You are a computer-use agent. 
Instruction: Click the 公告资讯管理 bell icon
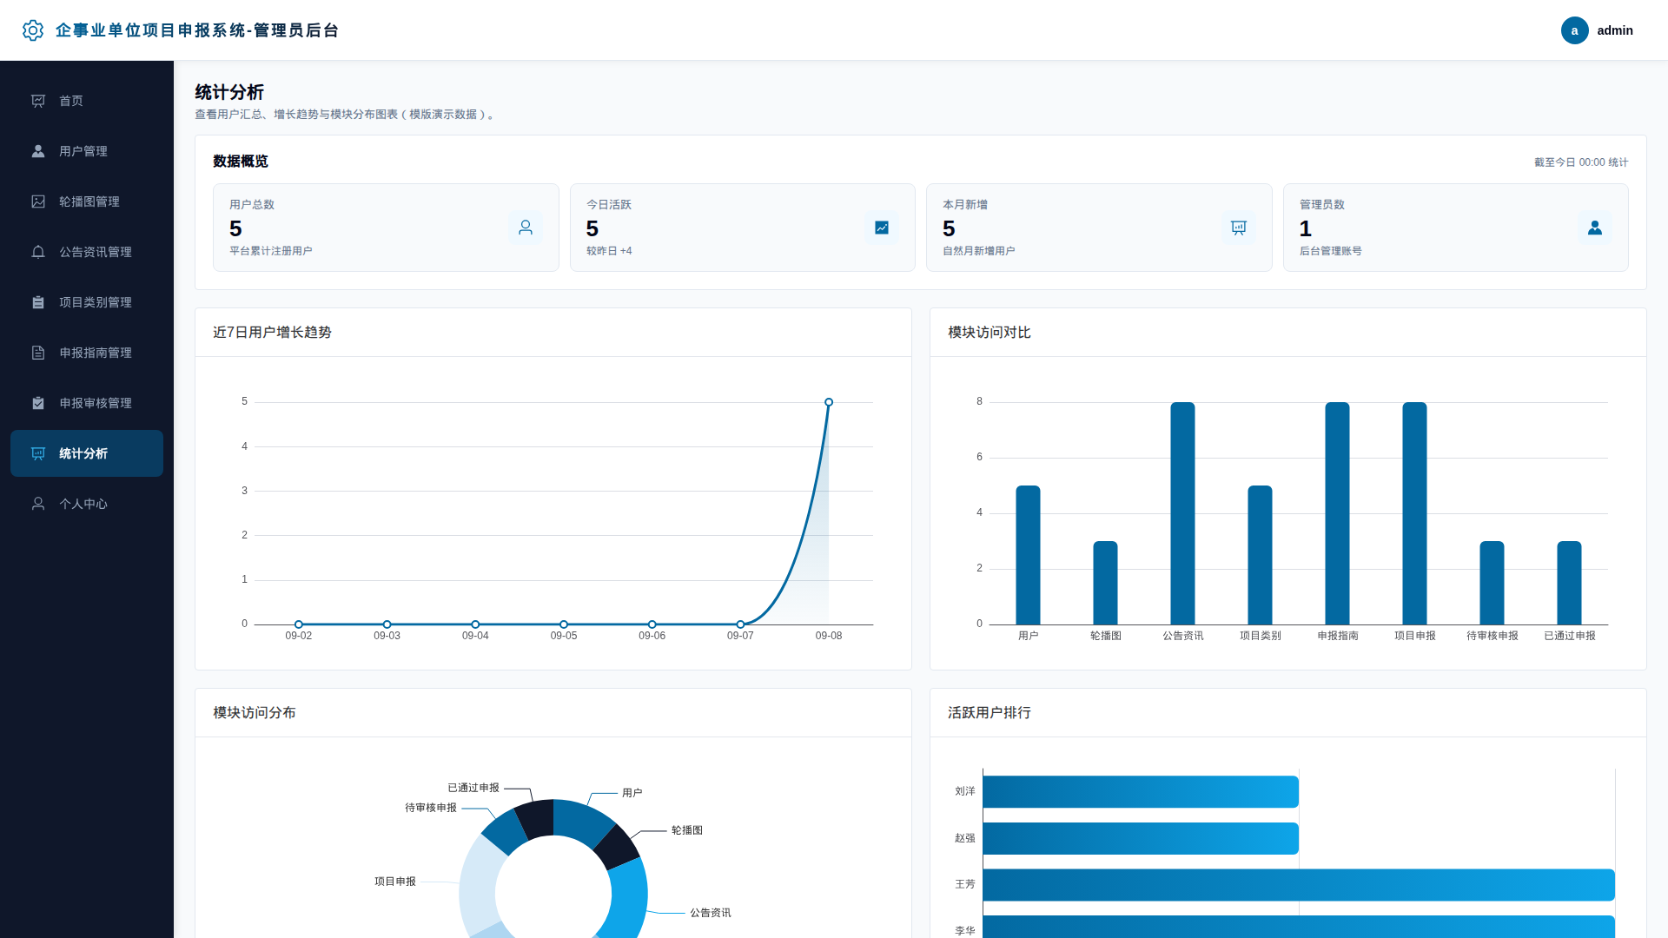pos(38,252)
